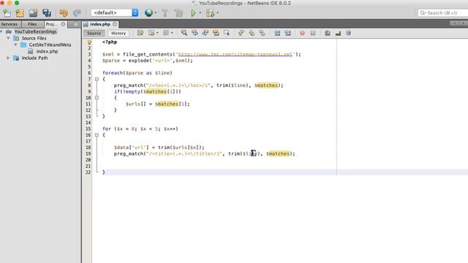Click the Debug Project icon

[210, 13]
